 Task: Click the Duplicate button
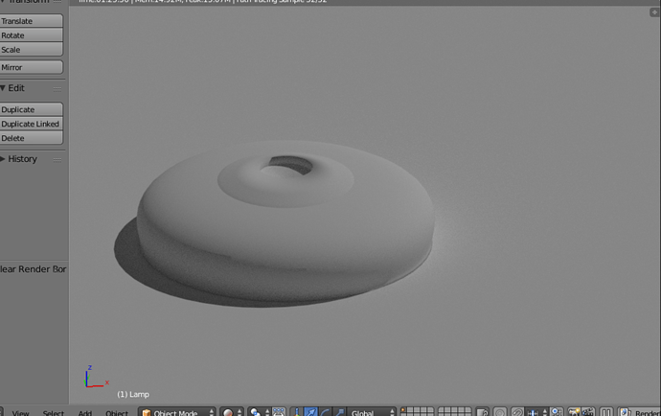pos(32,109)
